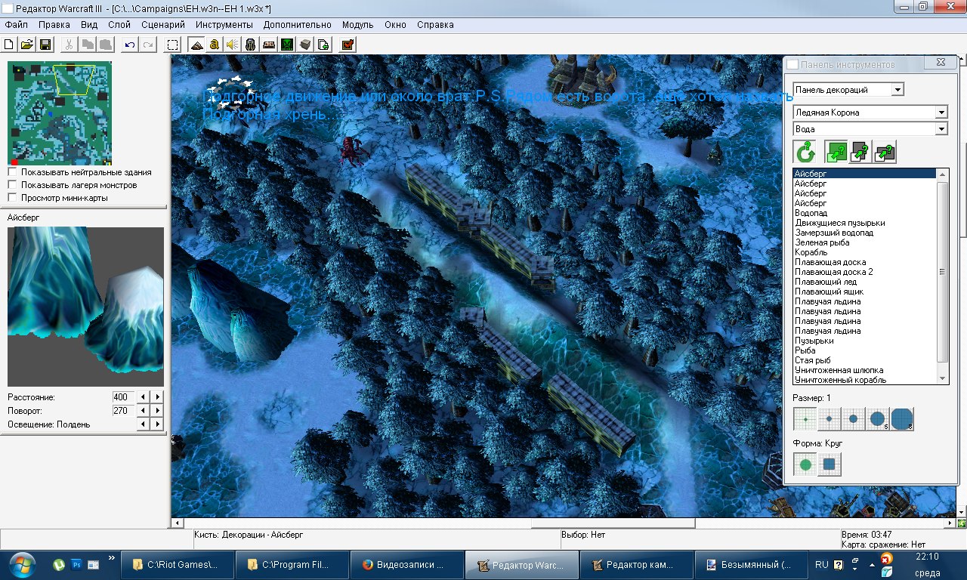The height and width of the screenshot is (580, 967).
Task: Open the Windows Start menu
Action: 21,564
